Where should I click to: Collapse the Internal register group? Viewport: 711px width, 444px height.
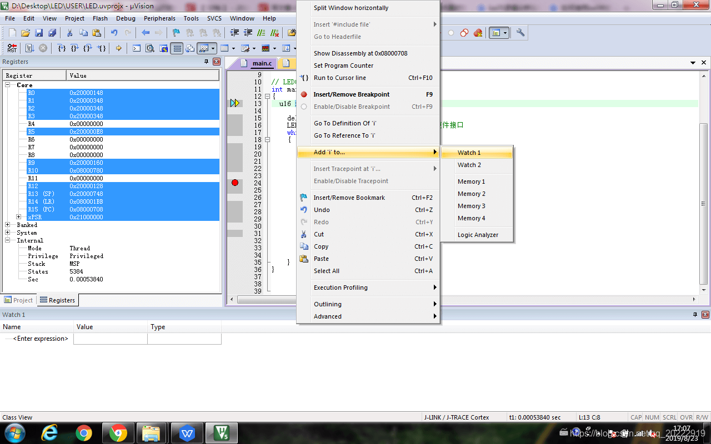click(8, 240)
